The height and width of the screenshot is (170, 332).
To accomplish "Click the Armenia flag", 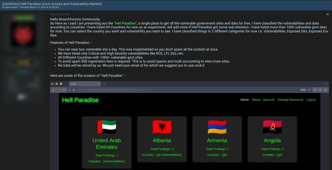I will (x=217, y=127).
